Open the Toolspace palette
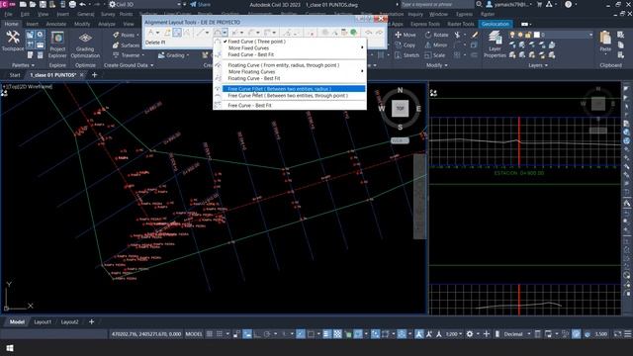This screenshot has height=356, width=633. click(13, 42)
